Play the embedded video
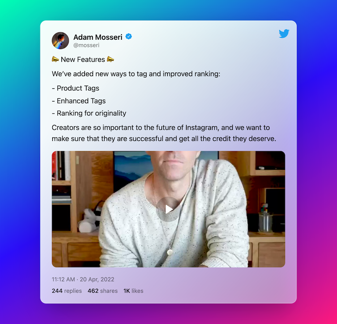Screen dimensions: 337x324 tap(168, 209)
